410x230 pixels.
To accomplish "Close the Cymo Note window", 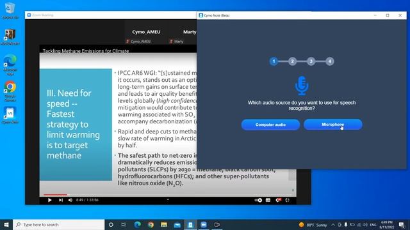I will pyautogui.click(x=400, y=15).
